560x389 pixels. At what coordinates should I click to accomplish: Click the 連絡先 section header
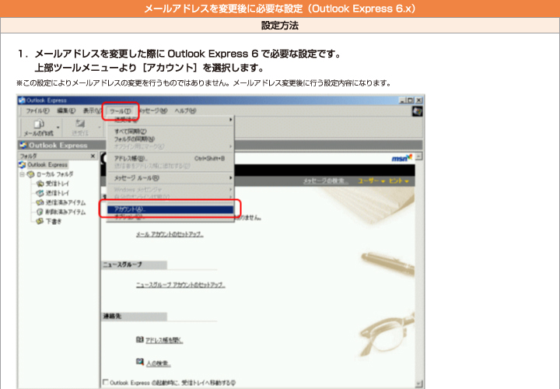[135, 317]
